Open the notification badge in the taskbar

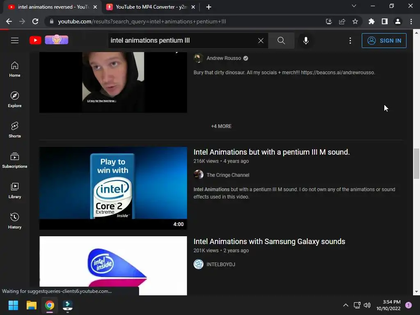pyautogui.click(x=409, y=305)
